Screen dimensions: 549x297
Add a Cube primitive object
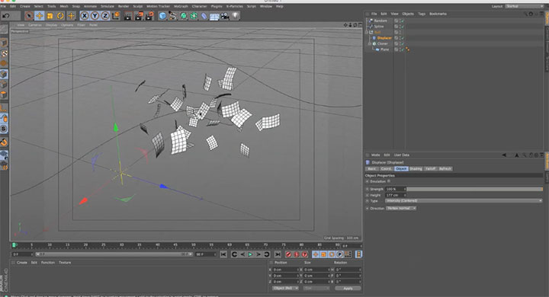tap(162, 16)
